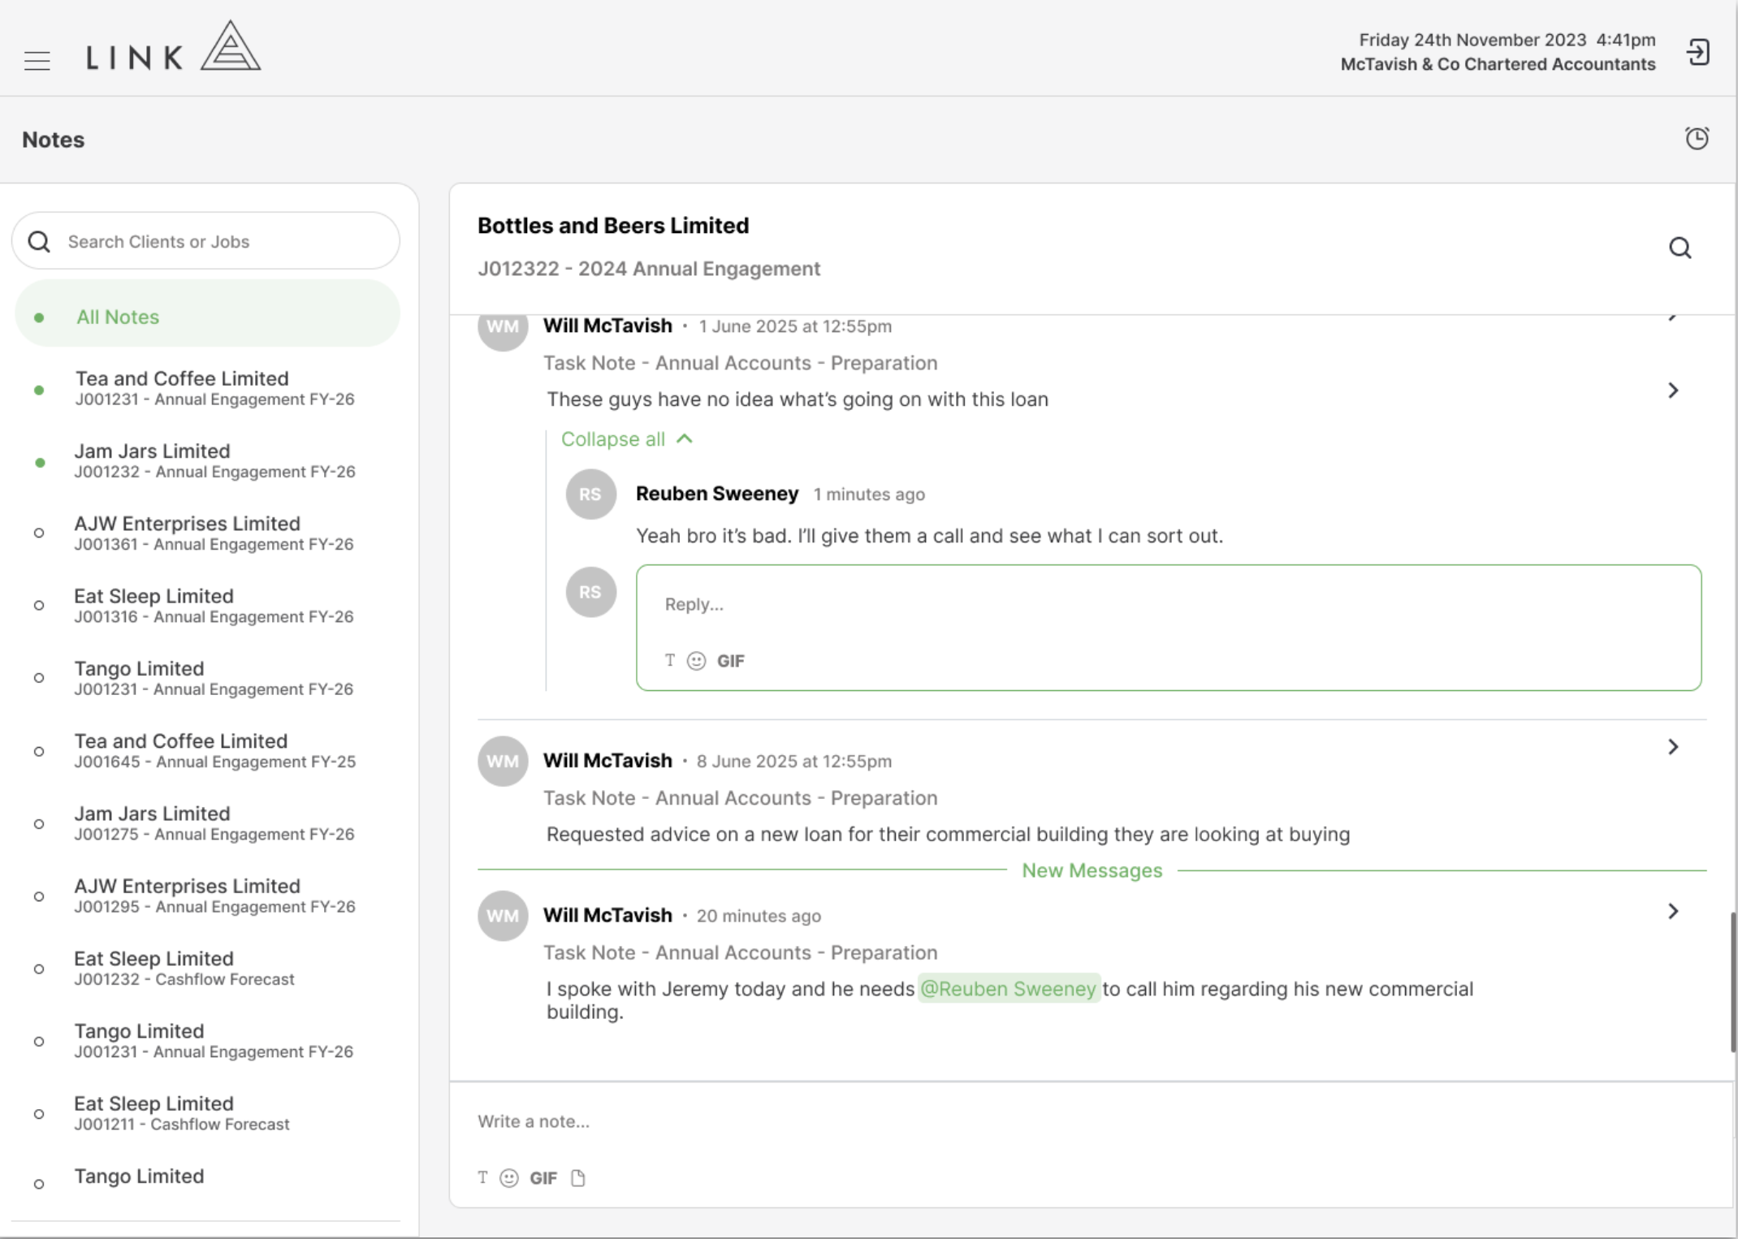Click the magnifier in client search box

coord(39,241)
